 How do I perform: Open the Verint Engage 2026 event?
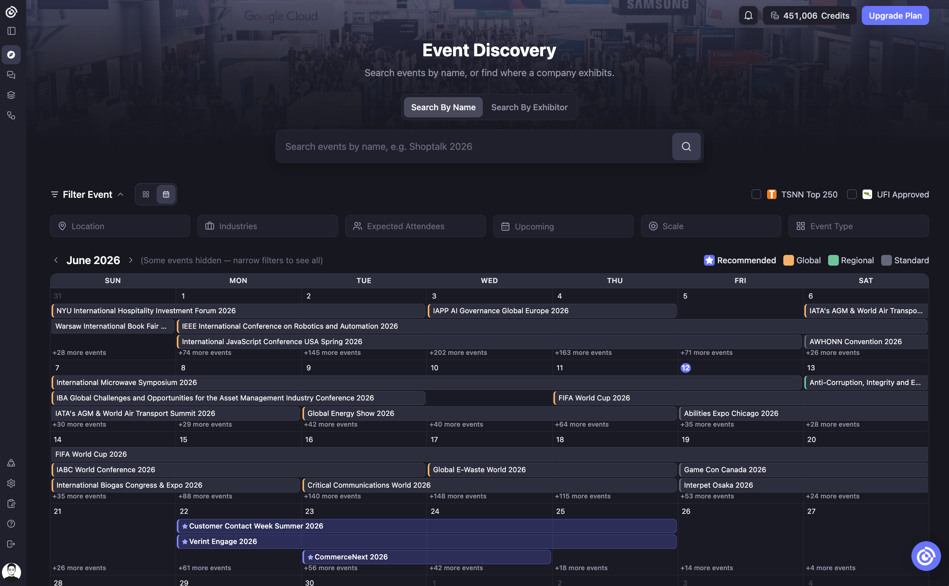pyautogui.click(x=427, y=542)
